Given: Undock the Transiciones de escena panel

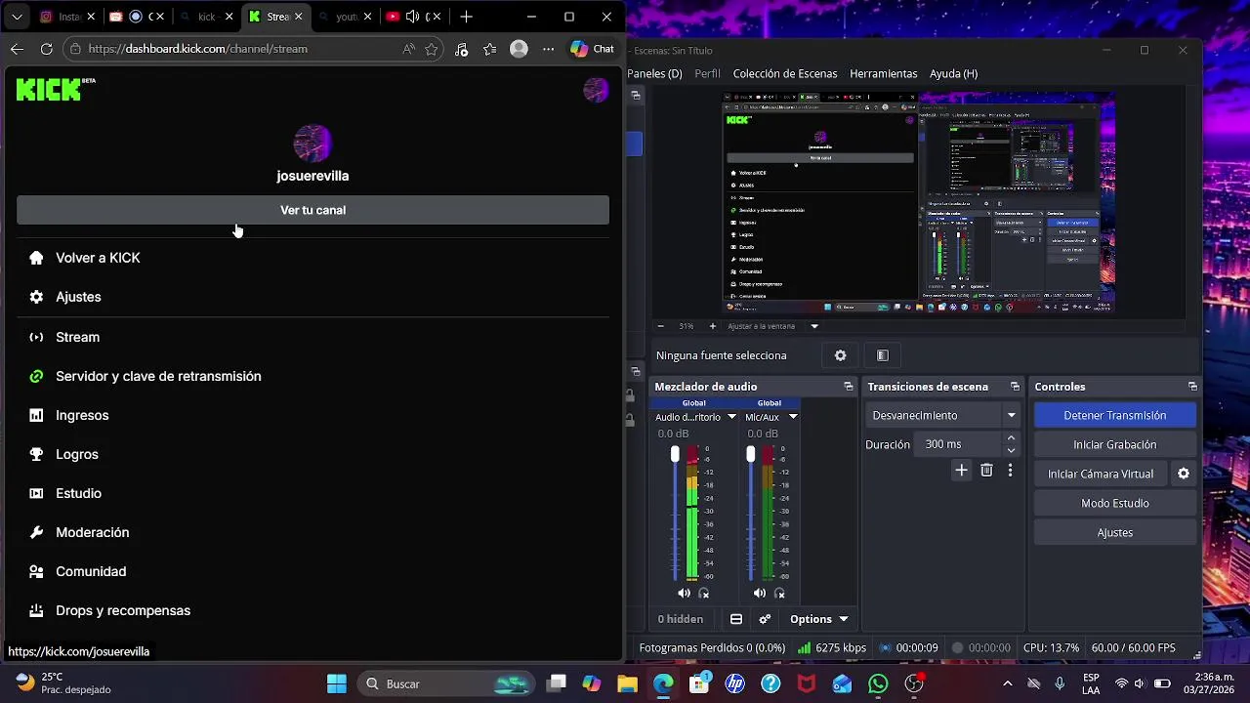Looking at the screenshot, I should 1015,387.
